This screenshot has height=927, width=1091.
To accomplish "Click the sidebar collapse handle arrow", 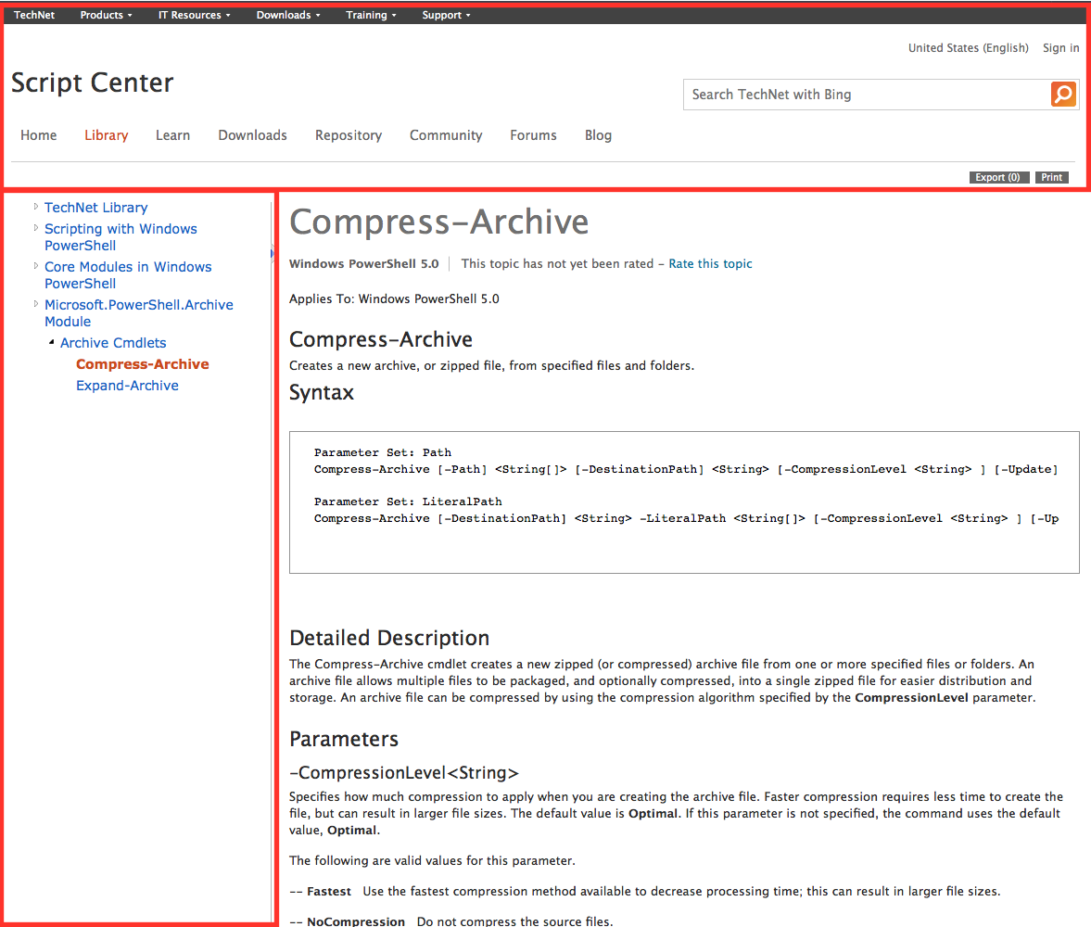I will click(272, 253).
